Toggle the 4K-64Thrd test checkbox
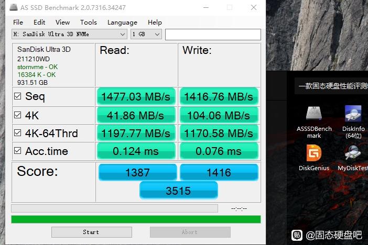This screenshot has width=368, height=245. (18, 132)
